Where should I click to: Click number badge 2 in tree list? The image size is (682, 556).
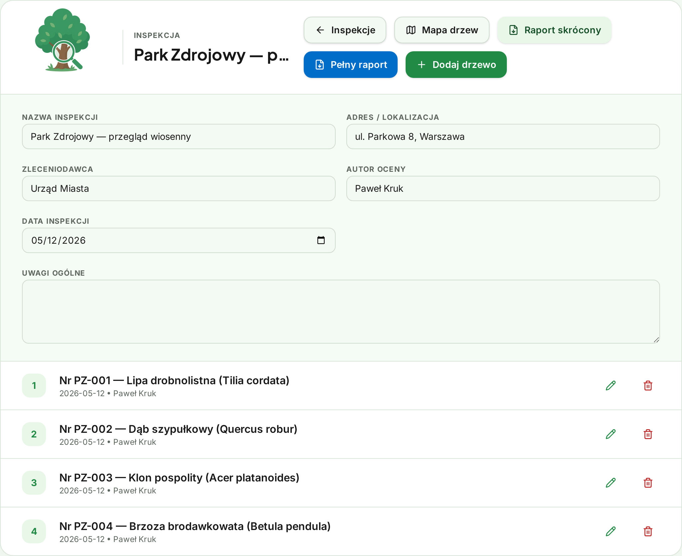[34, 434]
